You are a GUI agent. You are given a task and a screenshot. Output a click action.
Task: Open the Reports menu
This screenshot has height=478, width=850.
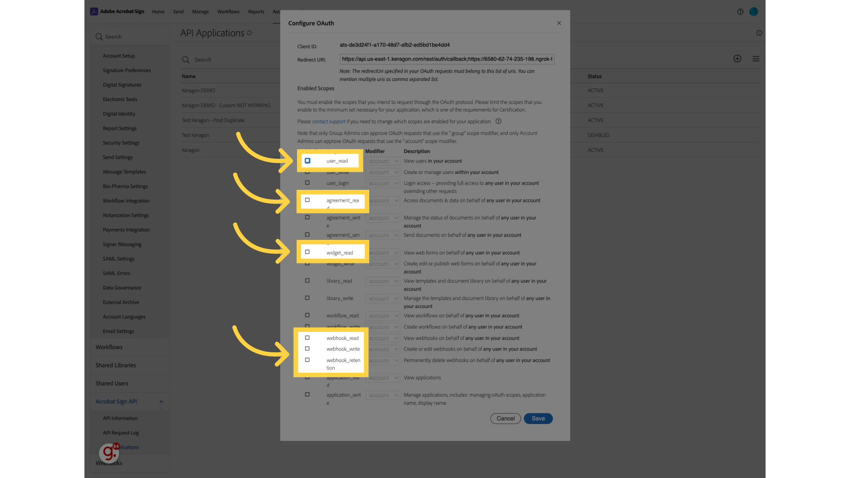pos(256,12)
